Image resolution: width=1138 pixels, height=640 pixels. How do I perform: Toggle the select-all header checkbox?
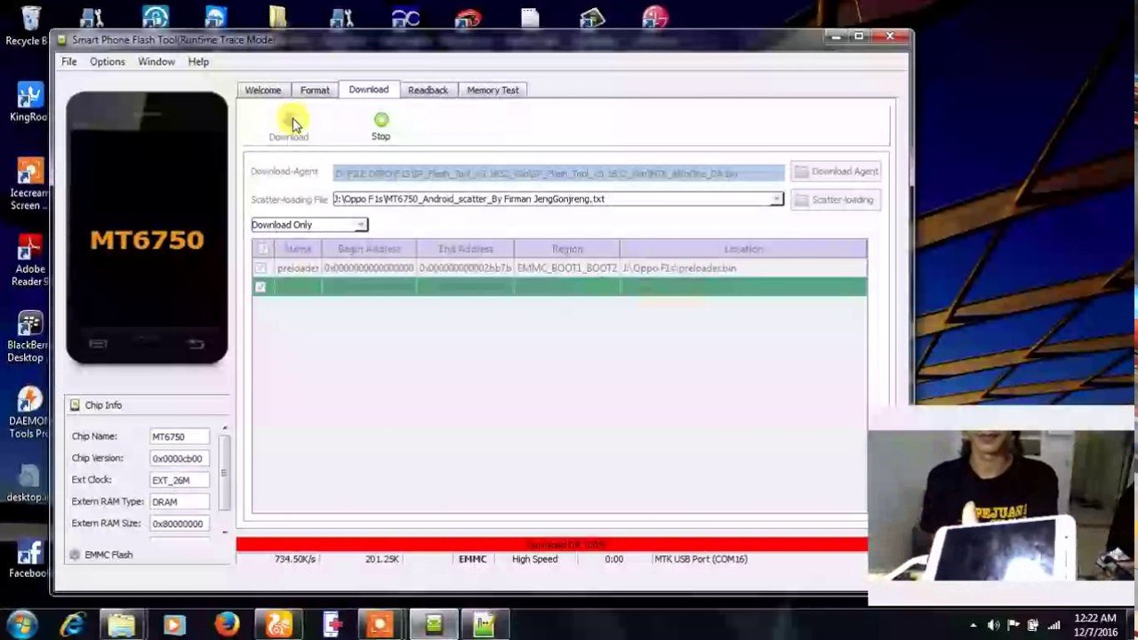(x=263, y=249)
